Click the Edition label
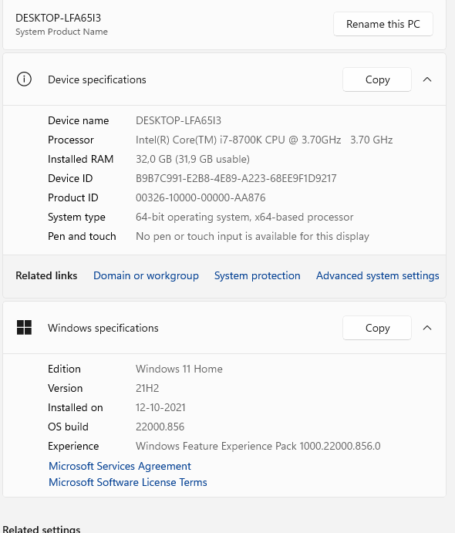Image resolution: width=455 pixels, height=533 pixels. tap(64, 369)
